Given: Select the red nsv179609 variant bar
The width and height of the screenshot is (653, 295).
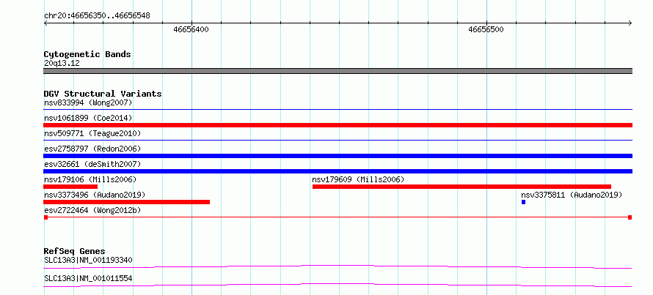Looking at the screenshot, I should tap(462, 187).
